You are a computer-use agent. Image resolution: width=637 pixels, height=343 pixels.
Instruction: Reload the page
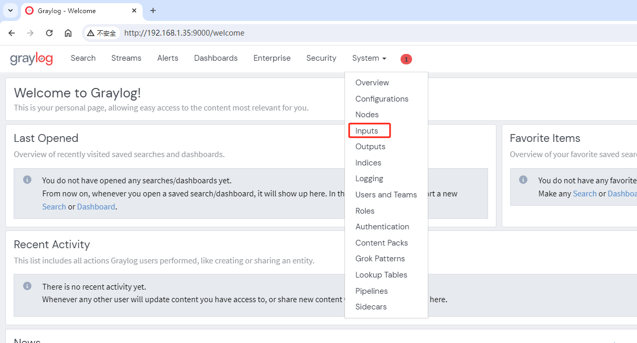(49, 33)
